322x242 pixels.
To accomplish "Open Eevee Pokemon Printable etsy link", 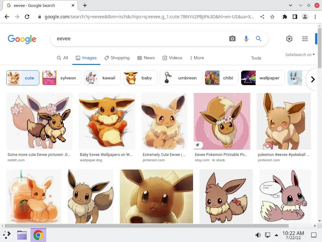I will pyautogui.click(x=221, y=154).
